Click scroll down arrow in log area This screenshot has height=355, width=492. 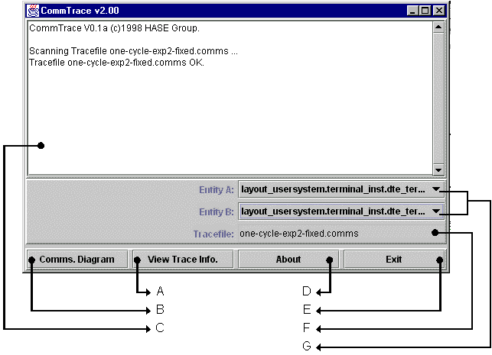point(438,169)
